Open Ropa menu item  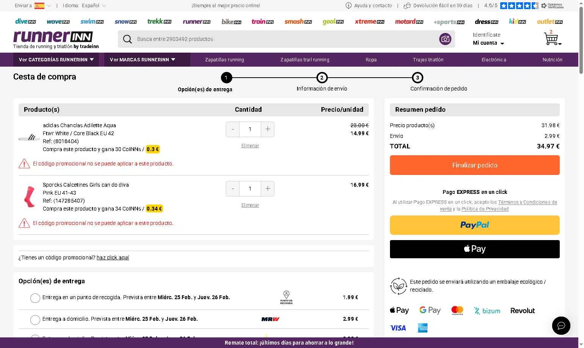(x=371, y=59)
